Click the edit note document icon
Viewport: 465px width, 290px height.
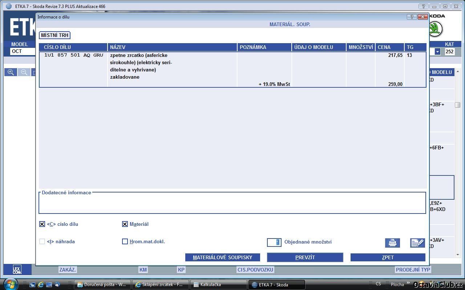(x=417, y=243)
